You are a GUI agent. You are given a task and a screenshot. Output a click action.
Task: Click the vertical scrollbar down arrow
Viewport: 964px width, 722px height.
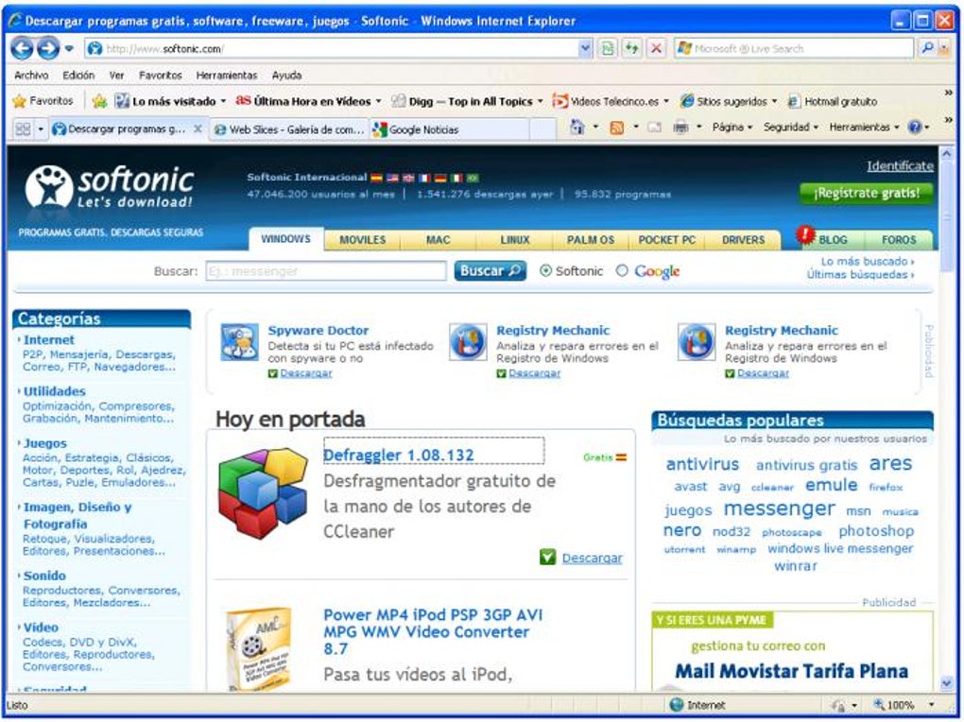pos(947,682)
